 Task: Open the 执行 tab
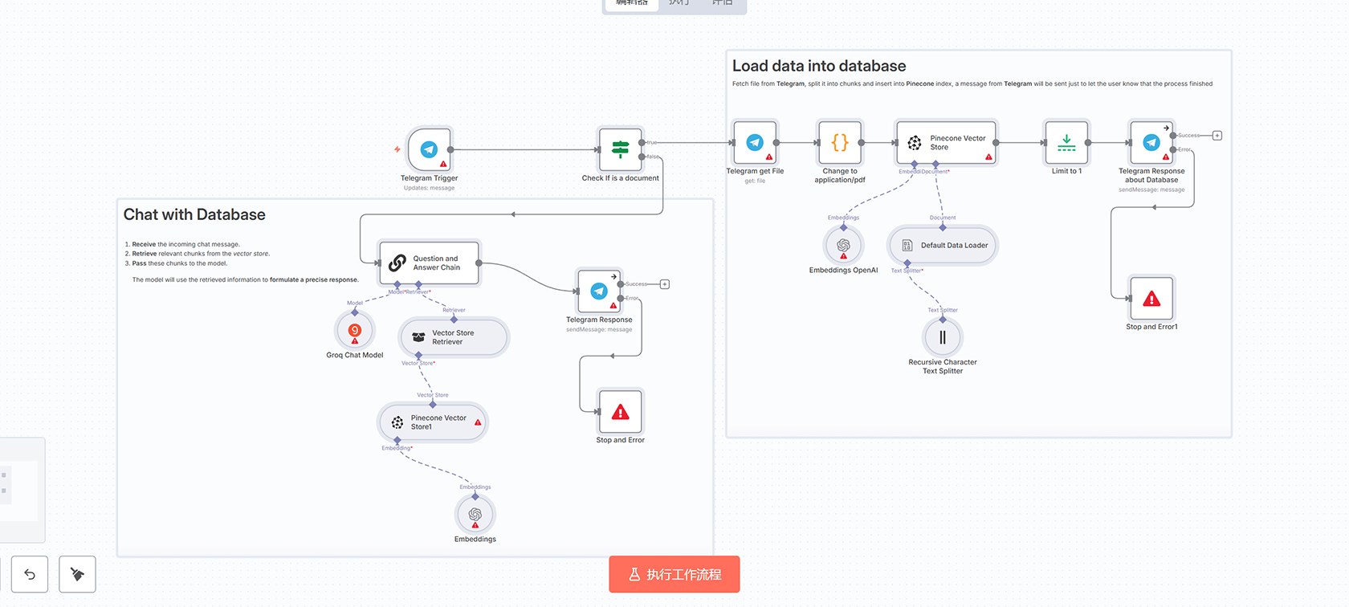tap(679, 3)
